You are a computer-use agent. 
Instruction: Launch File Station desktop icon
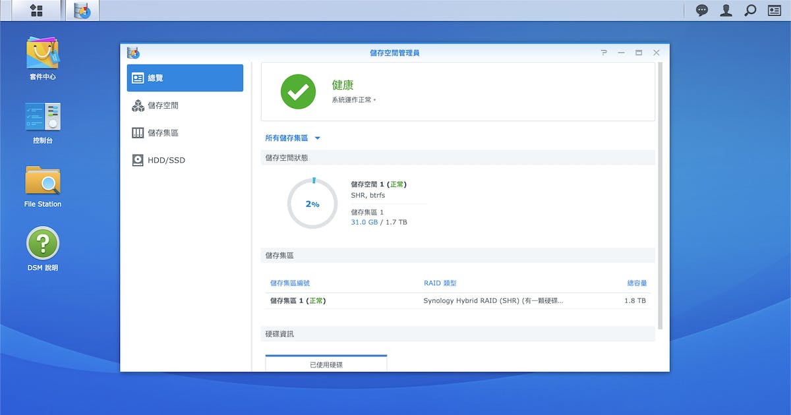(43, 186)
